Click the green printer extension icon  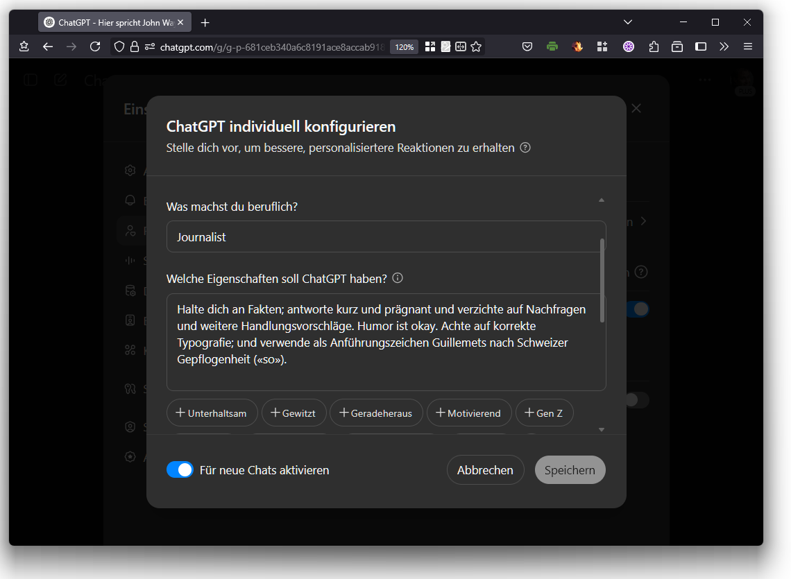pos(552,47)
